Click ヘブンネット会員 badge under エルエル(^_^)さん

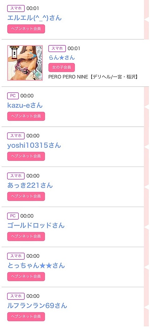pyautogui.click(x=26, y=29)
